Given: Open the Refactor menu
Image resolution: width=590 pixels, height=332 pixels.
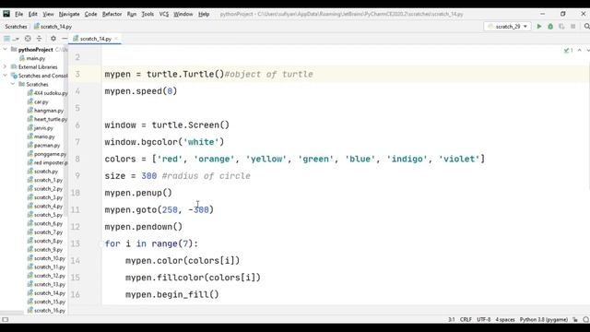Looking at the screenshot, I should 112,14.
